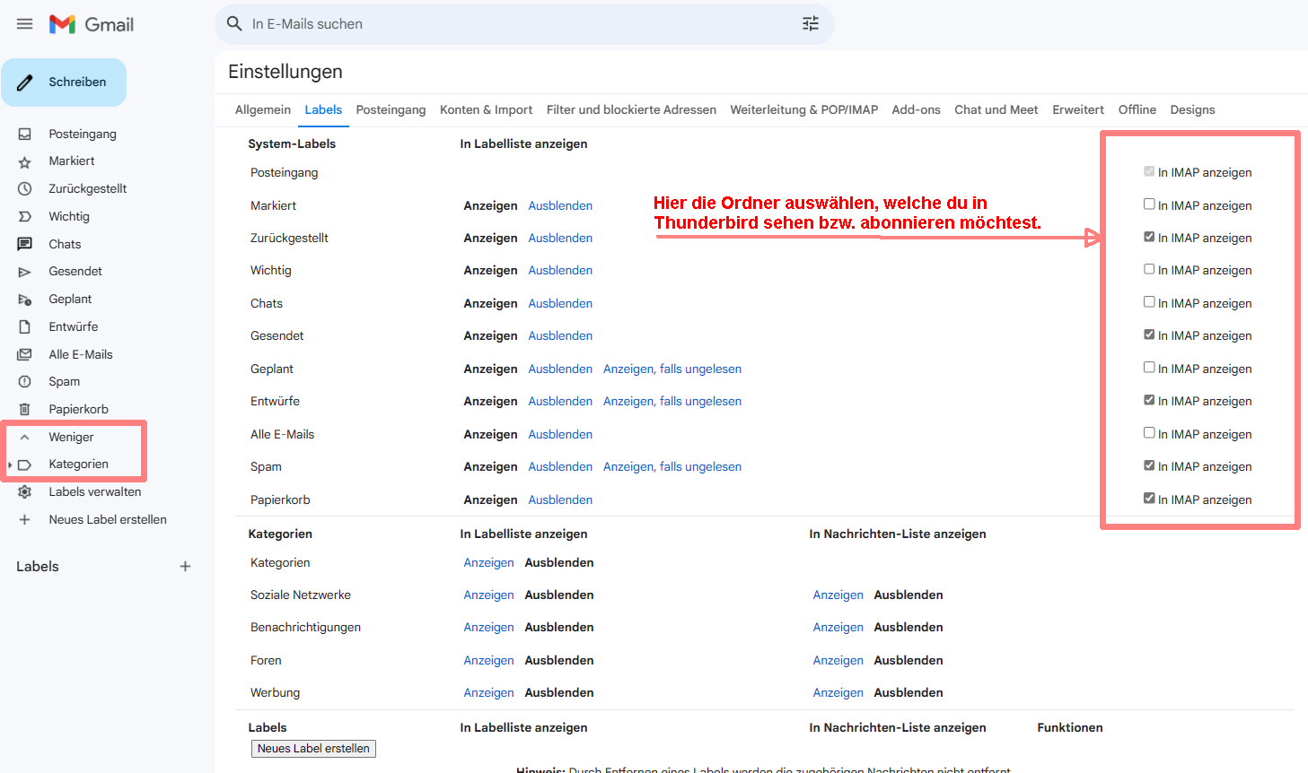Image resolution: width=1308 pixels, height=773 pixels.
Task: Click the Spam icon in sidebar
Action: pos(25,382)
